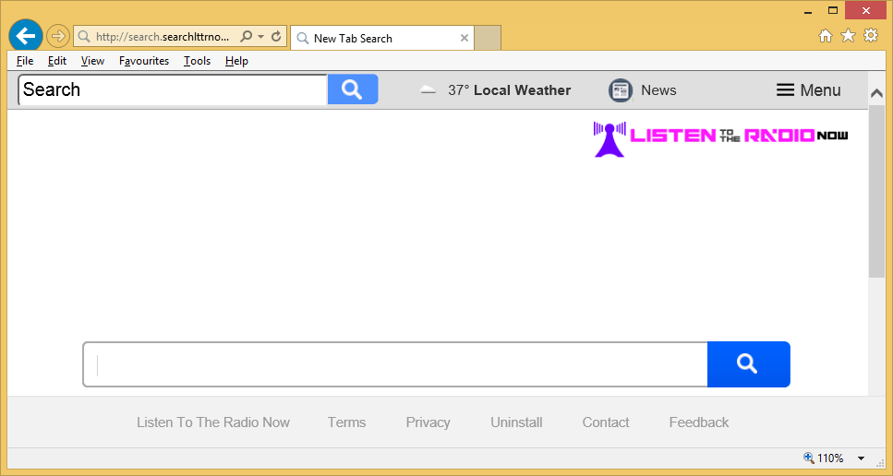Close the New Tab Search tab

click(464, 39)
